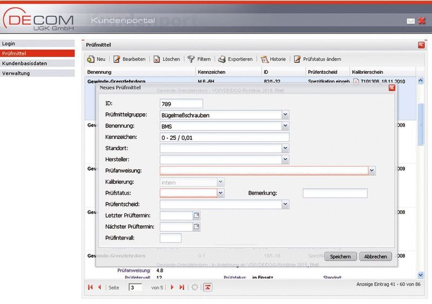Click the mail envelope icon in header
This screenshot has height=304, width=432.
[410, 21]
